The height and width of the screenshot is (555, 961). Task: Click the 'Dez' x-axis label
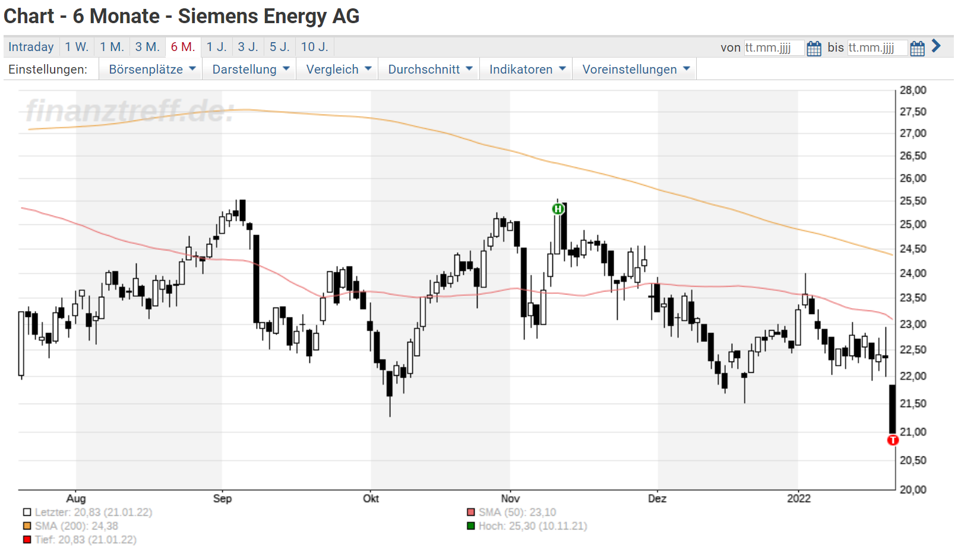657,499
